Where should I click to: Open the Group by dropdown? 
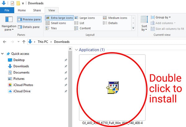[x=161, y=17]
